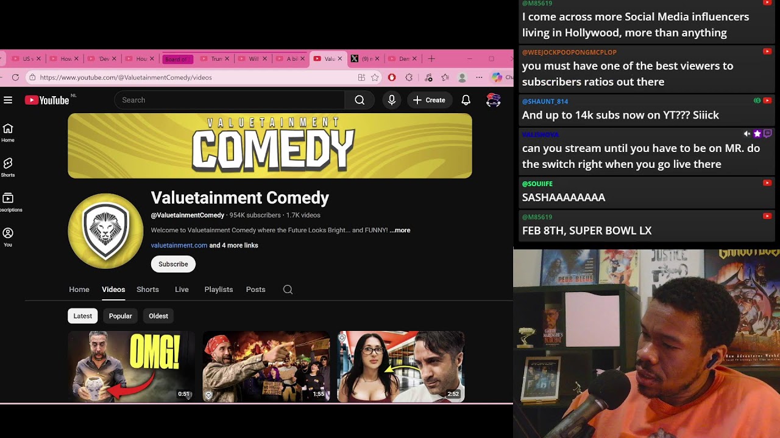Click chat message 'FEB 8TH, SUPER BOWL LX'
780x438 pixels.
587,231
